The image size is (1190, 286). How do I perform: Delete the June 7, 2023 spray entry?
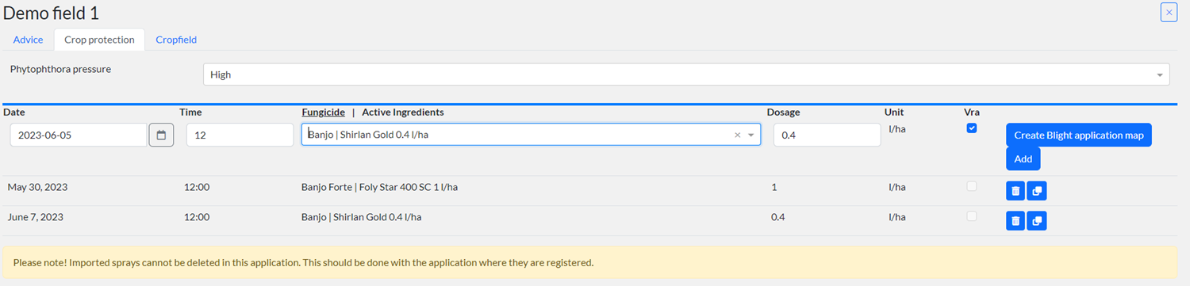[1015, 221]
